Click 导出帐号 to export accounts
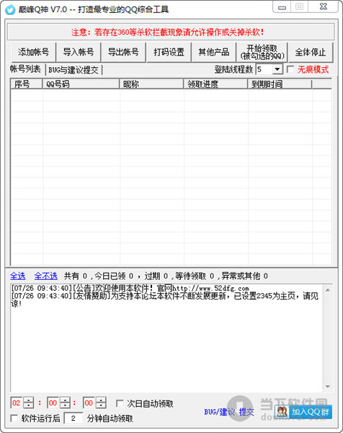The image size is (343, 433). tap(123, 52)
